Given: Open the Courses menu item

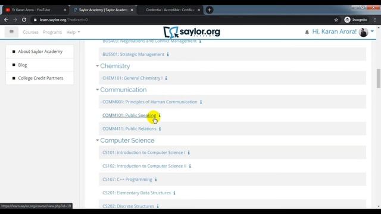Looking at the screenshot, I should 30,32.
